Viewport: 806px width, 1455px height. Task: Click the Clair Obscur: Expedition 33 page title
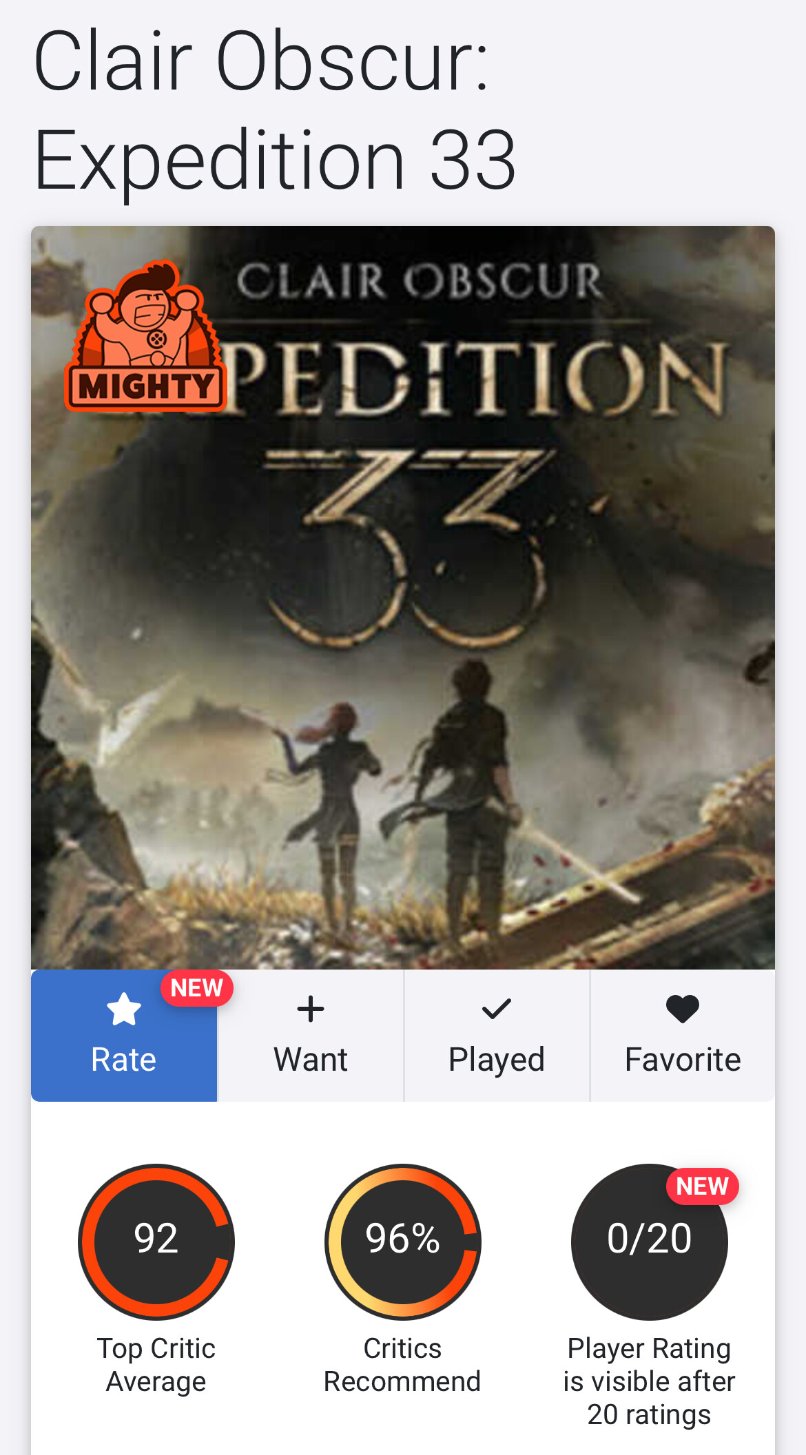275,110
